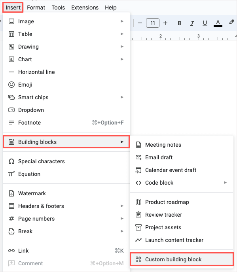Click the Emoji smiley icon
This screenshot has height=272, width=237.
click(x=11, y=85)
